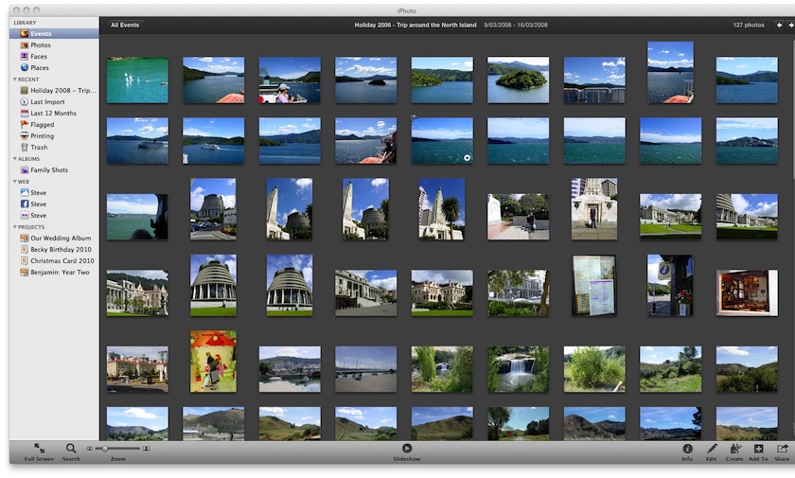This screenshot has height=478, width=795.
Task: Select the waterfall photo
Action: click(518, 369)
